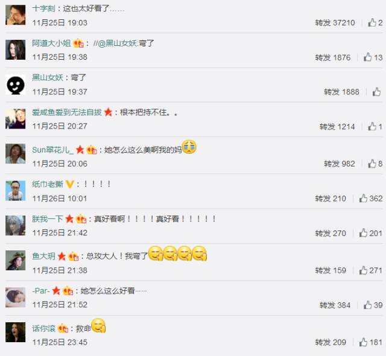Like 黑山女妖's comment with thumbs-up
386x356 pixels.
click(x=376, y=92)
